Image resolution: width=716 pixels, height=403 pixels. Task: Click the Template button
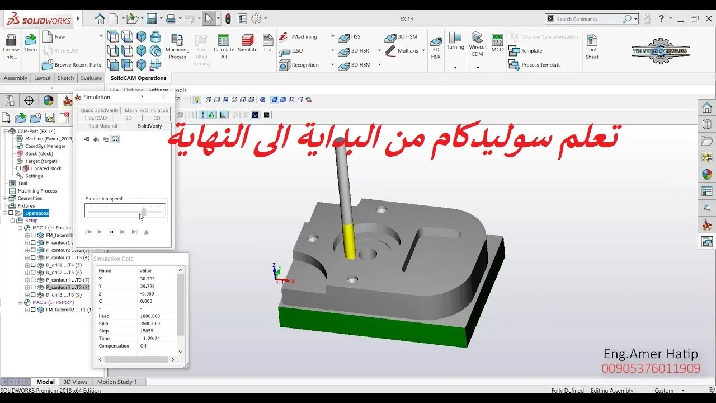coord(525,50)
